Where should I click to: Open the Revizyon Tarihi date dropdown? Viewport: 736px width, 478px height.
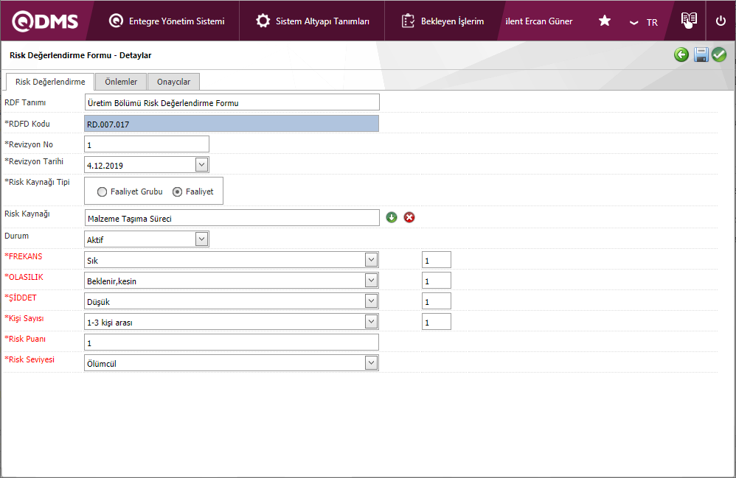point(201,165)
